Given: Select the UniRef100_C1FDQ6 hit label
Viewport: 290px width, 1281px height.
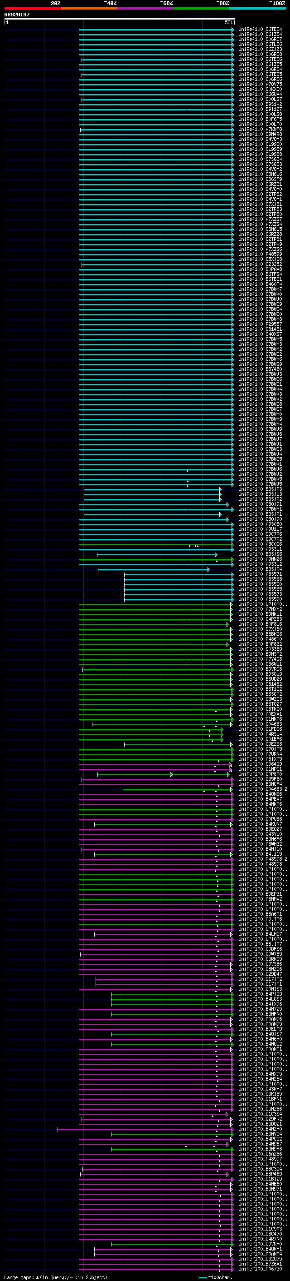Looking at the screenshot, I should 260,729.
